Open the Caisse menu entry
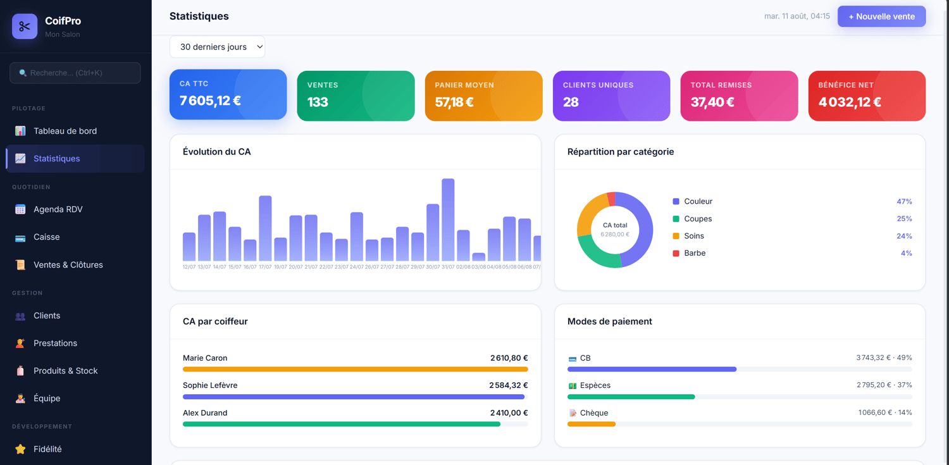This screenshot has height=465, width=949. coord(75,237)
